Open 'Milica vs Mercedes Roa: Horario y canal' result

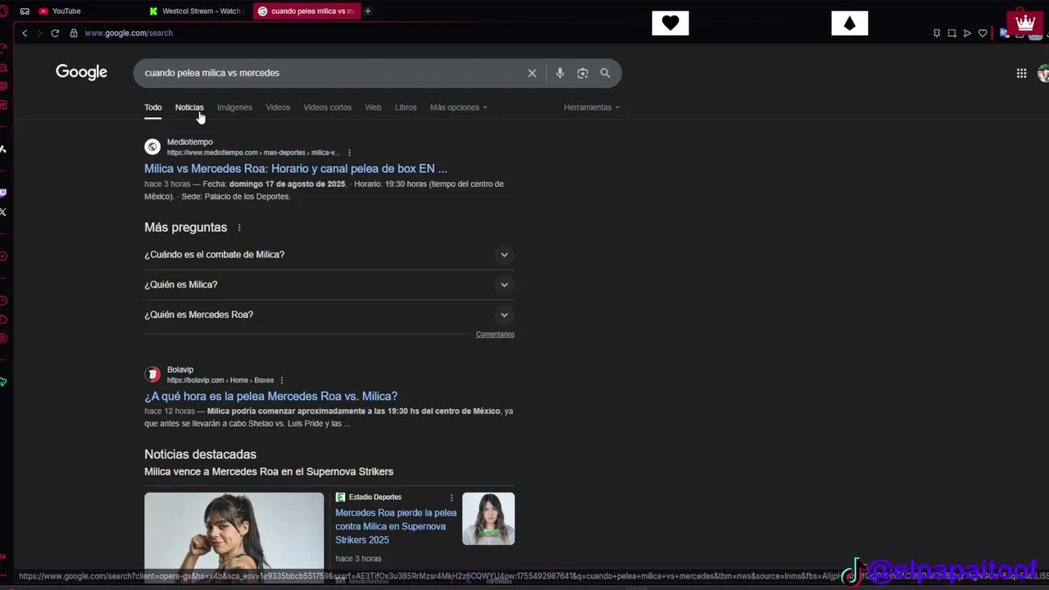tap(296, 169)
